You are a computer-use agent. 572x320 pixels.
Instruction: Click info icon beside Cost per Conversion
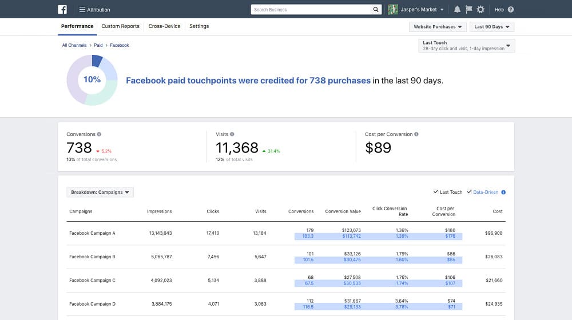(x=416, y=134)
